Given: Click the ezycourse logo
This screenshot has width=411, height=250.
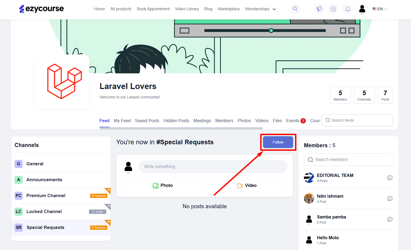Looking at the screenshot, I should [41, 9].
